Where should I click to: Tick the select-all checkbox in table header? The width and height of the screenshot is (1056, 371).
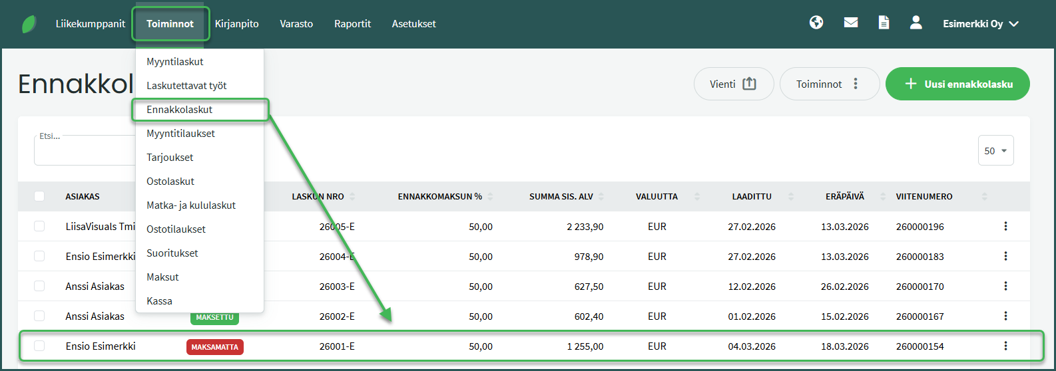tap(39, 196)
